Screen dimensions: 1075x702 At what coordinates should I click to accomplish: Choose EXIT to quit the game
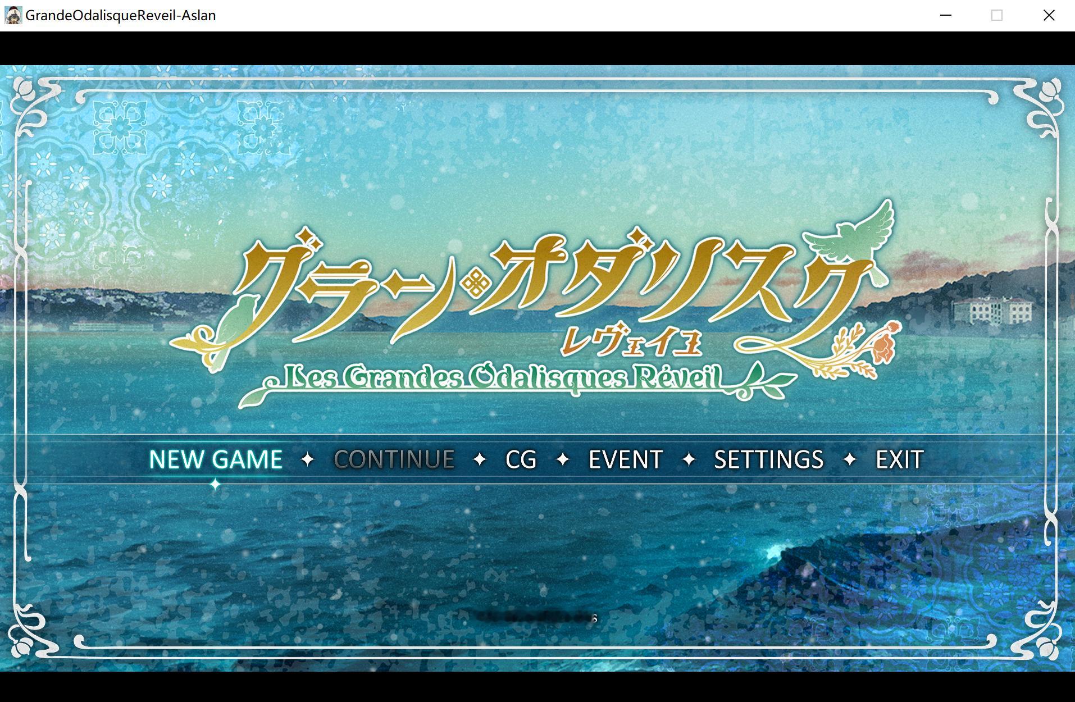pyautogui.click(x=899, y=459)
